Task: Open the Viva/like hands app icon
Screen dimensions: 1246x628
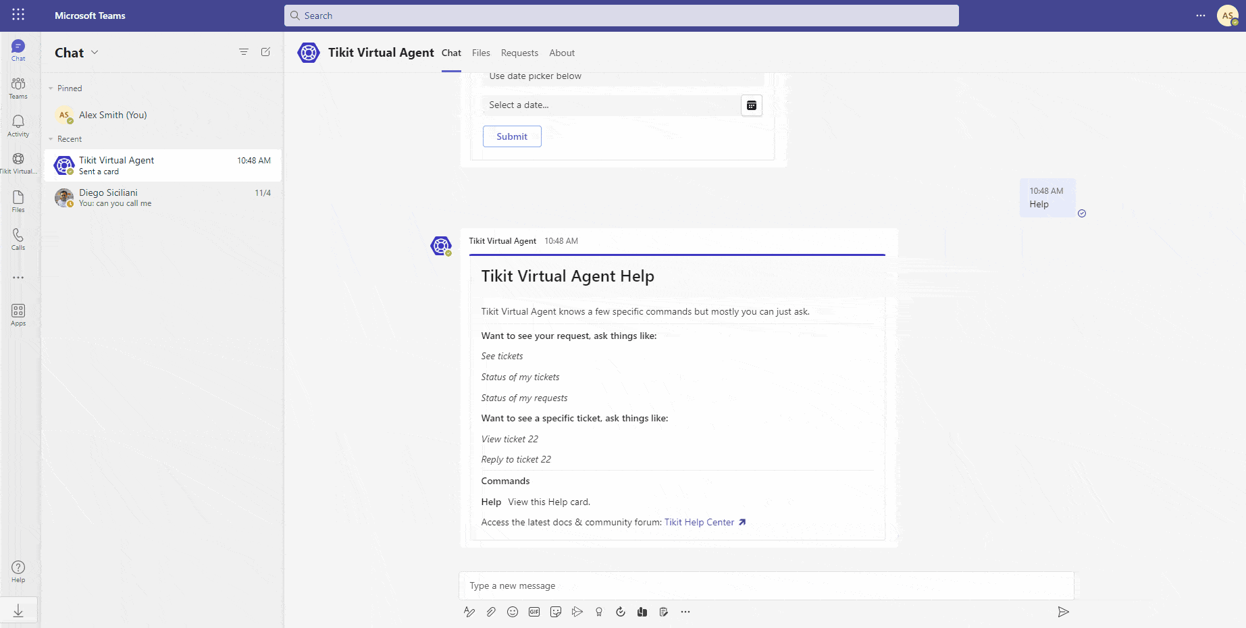Action: pos(642,612)
